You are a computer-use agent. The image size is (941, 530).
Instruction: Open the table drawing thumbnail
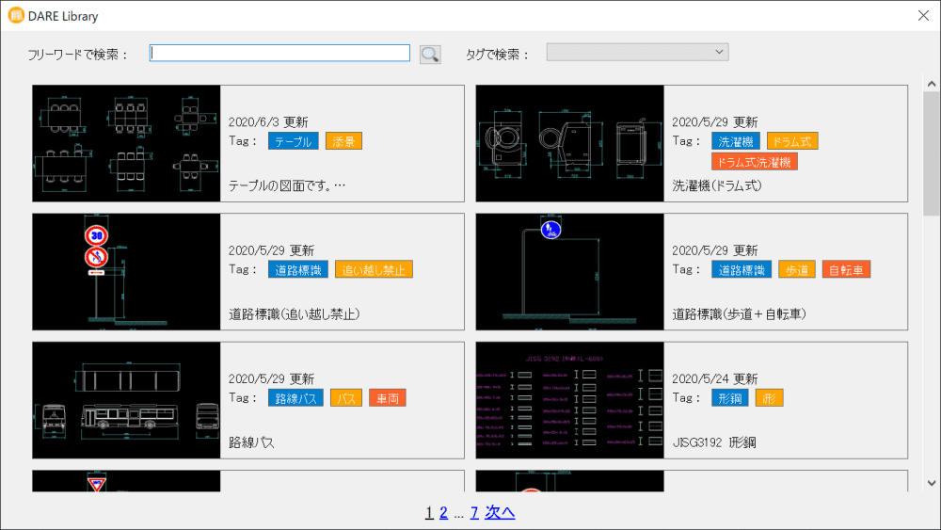[x=127, y=143]
